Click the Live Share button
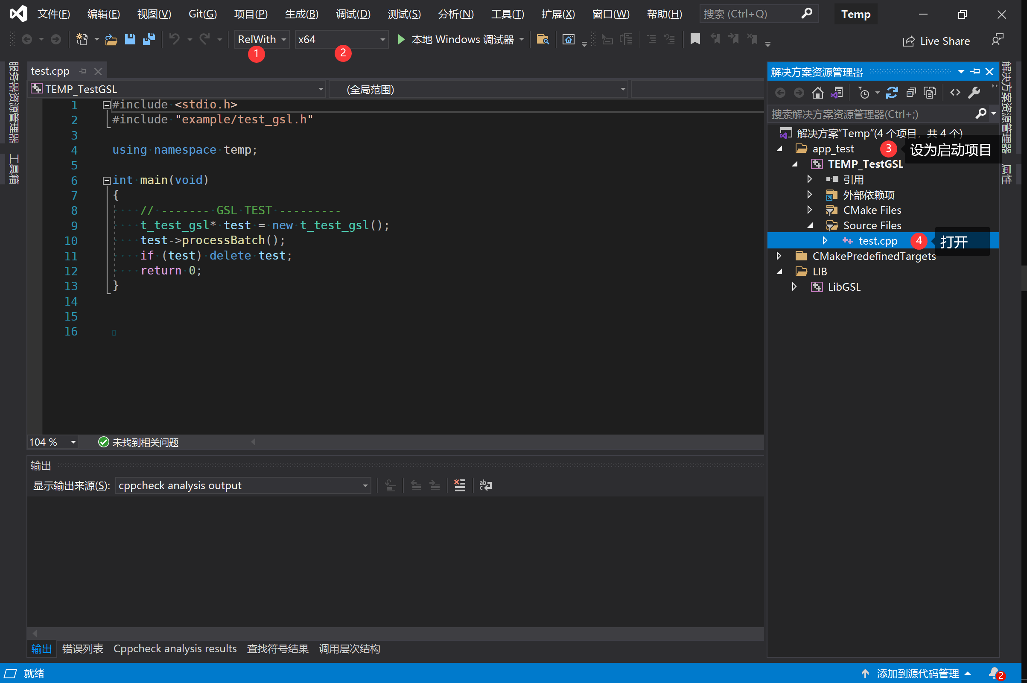Screen dimensions: 1027x683 coord(937,41)
